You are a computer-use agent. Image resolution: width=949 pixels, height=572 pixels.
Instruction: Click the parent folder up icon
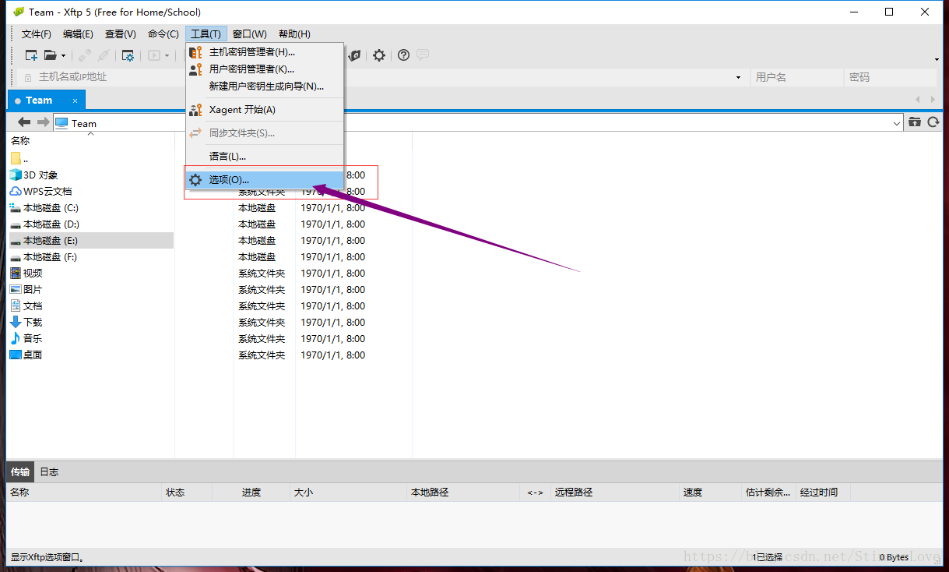[915, 122]
